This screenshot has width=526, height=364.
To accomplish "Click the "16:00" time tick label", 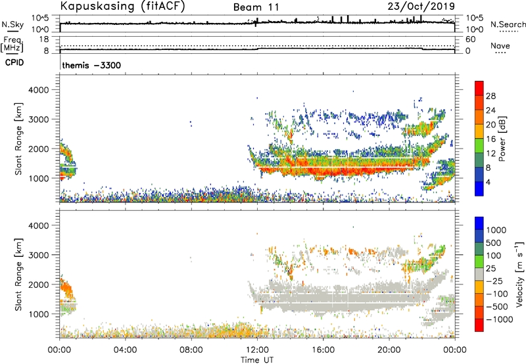I will coord(323,350).
